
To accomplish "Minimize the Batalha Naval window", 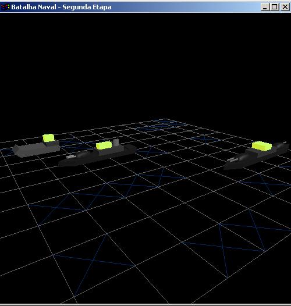I will [x=265, y=7].
